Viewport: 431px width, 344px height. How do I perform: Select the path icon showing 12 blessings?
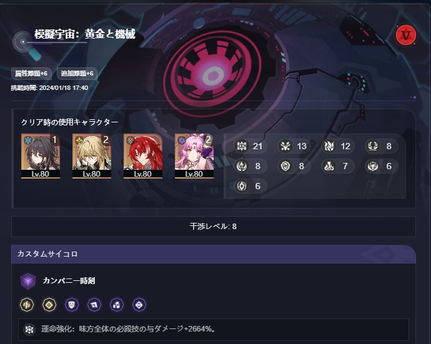click(329, 146)
